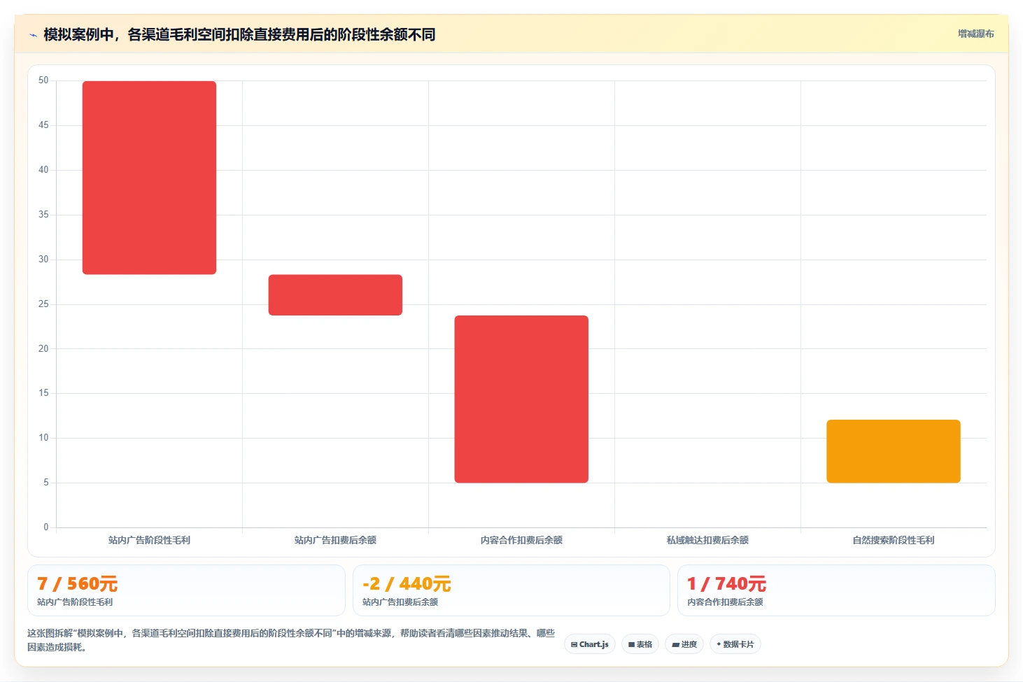The height and width of the screenshot is (682, 1023).
Task: Click the 增减瀑布 label in header
Action: (x=975, y=34)
